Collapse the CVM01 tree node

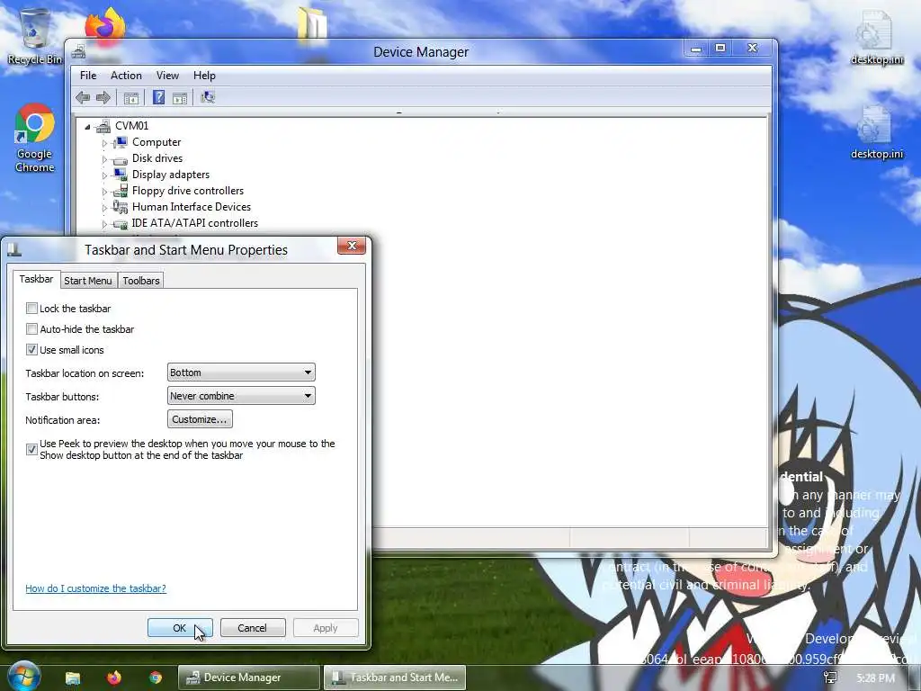click(87, 126)
